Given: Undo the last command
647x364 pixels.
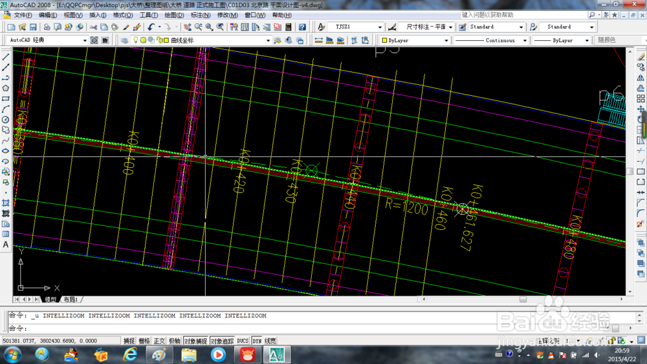Looking at the screenshot, I should 151,27.
